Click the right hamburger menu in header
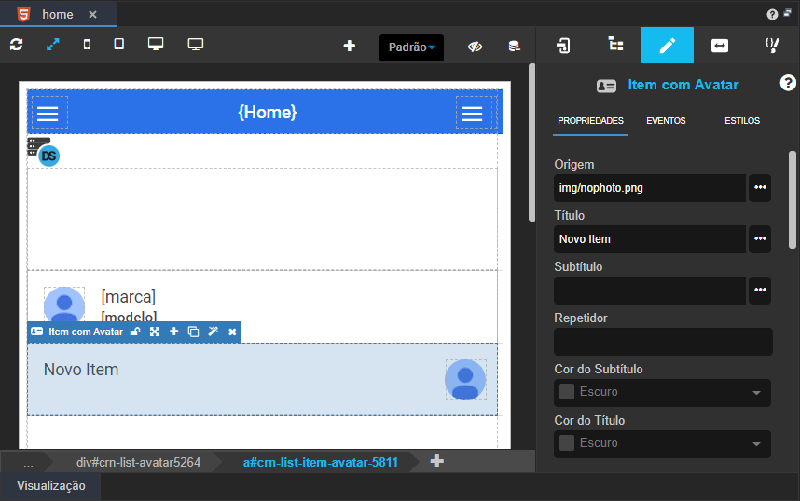The width and height of the screenshot is (800, 501). [472, 114]
